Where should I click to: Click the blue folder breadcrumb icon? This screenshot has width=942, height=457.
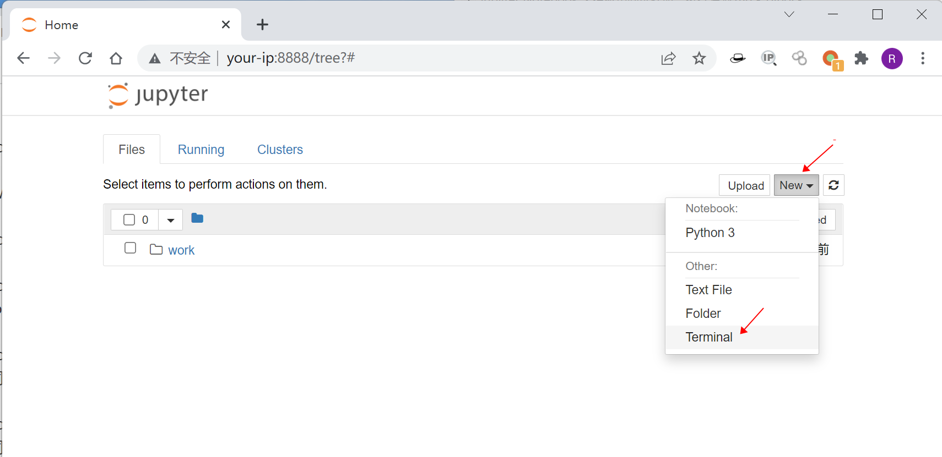click(x=197, y=218)
